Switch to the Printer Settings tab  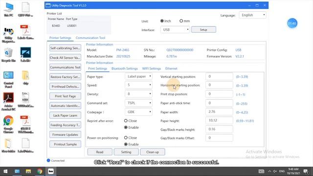tap(60, 38)
